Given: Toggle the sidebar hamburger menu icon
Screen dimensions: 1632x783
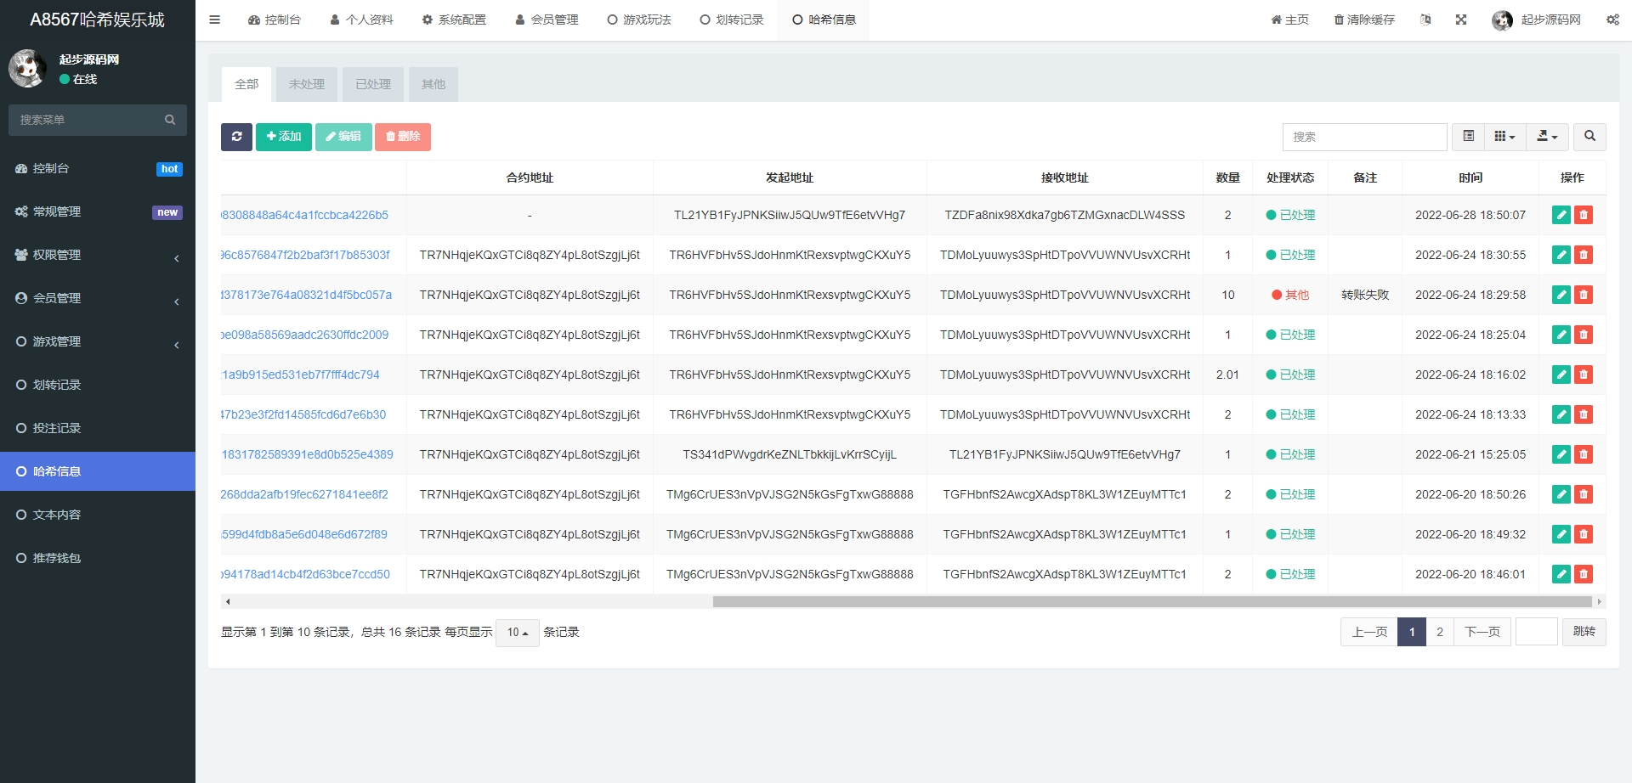Looking at the screenshot, I should 215,20.
